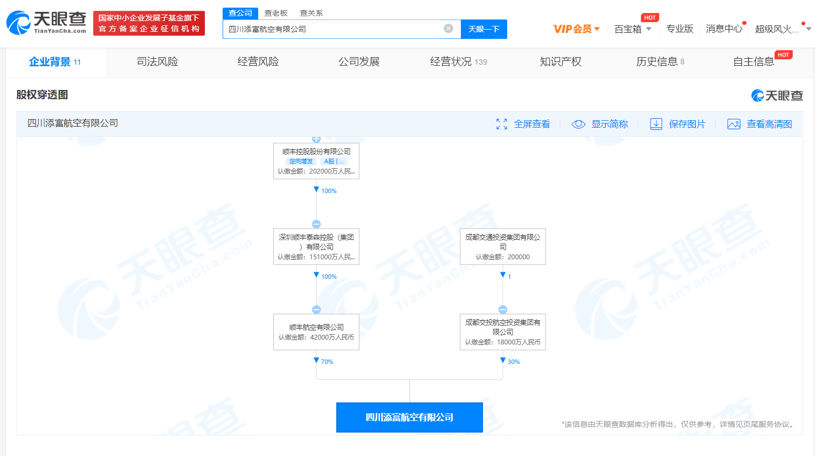Select the 自主信息 tab
Image resolution: width=815 pixels, height=456 pixels.
(x=754, y=62)
